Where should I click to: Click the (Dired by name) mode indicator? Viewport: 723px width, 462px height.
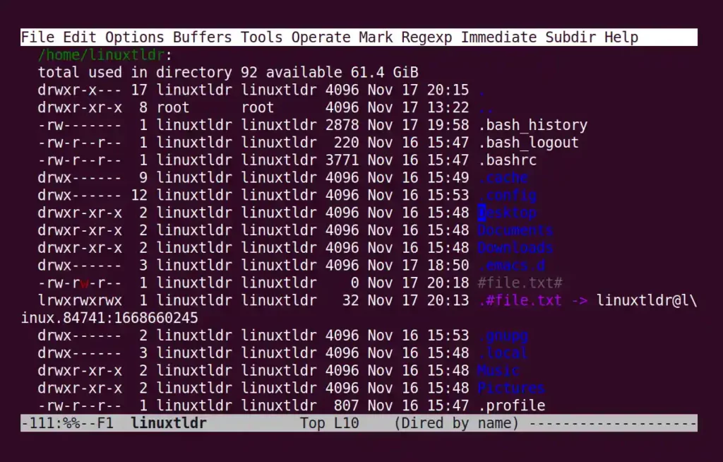click(x=457, y=422)
